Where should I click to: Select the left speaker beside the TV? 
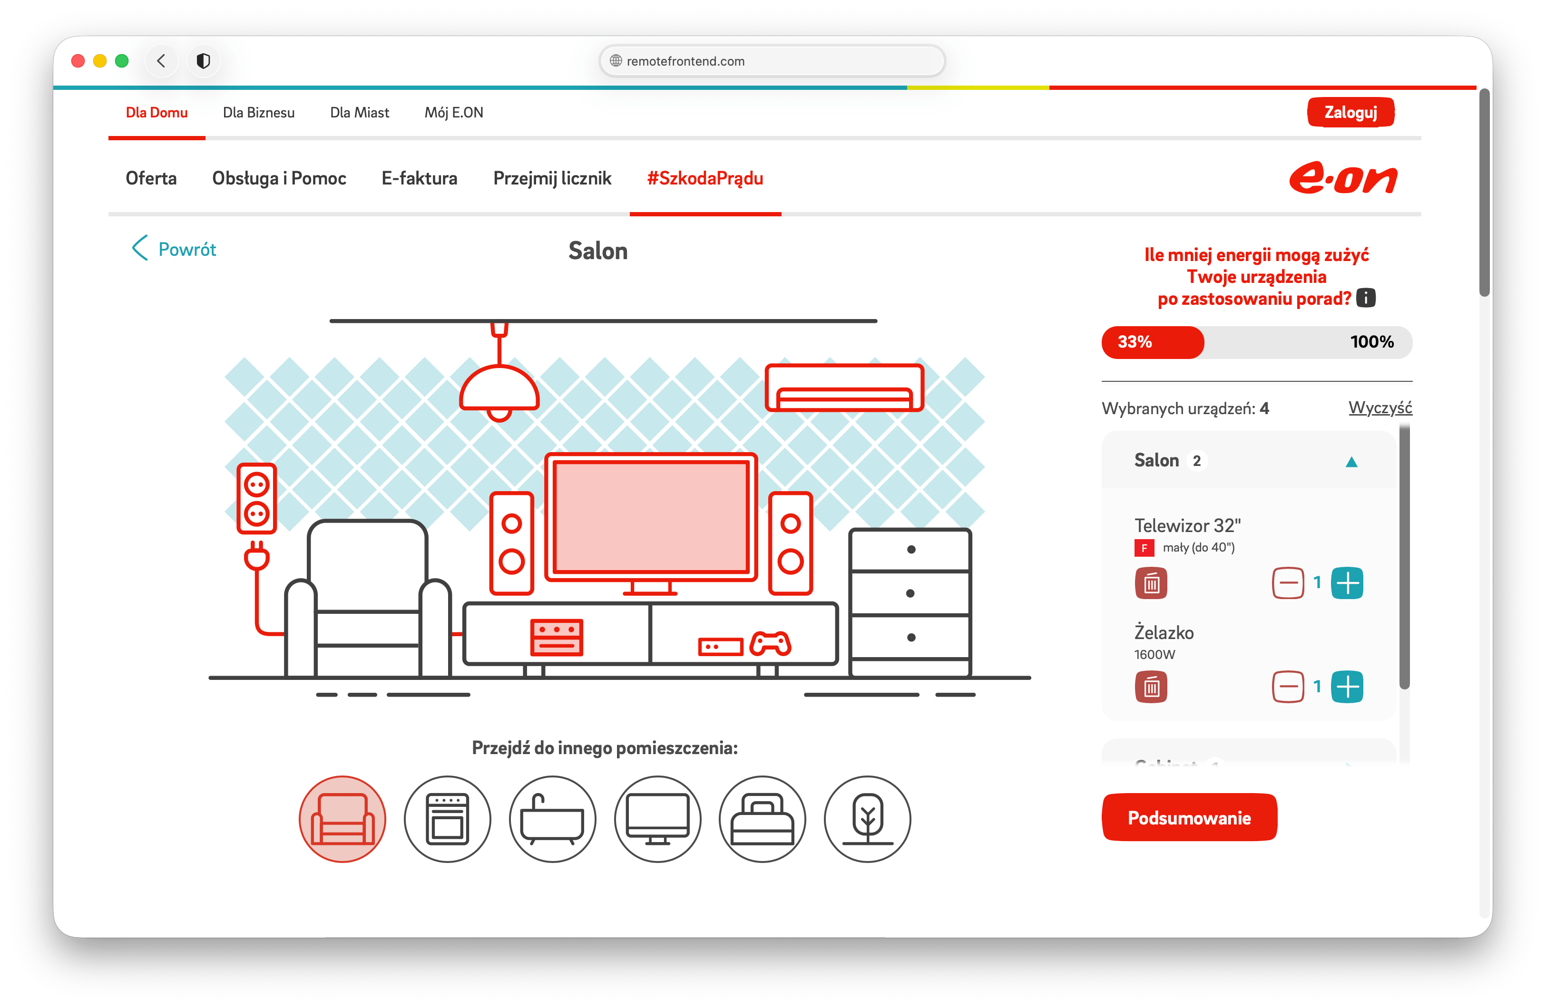coord(512,543)
